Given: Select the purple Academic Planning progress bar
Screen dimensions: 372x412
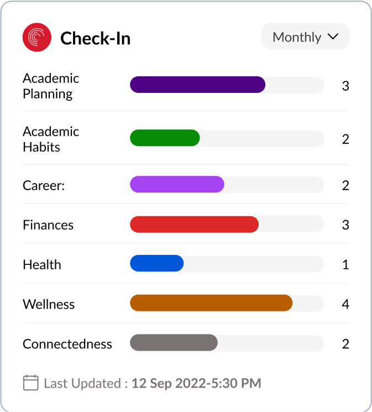Looking at the screenshot, I should click(x=197, y=85).
